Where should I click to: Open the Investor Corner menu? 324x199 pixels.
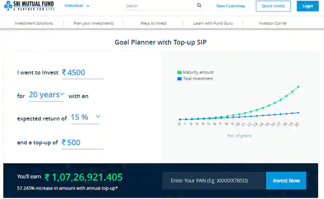point(273,23)
